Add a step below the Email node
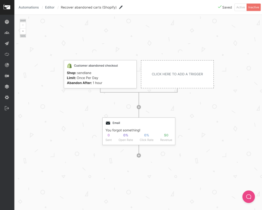262x210 pixels. click(139, 155)
